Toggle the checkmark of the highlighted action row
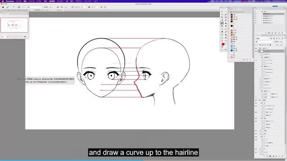The height and width of the screenshot is (161, 287). [256, 14]
